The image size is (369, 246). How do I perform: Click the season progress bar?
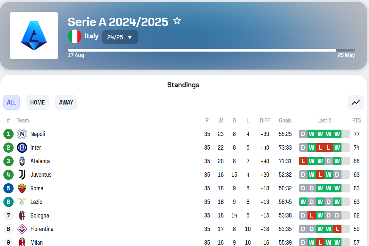[x=211, y=50]
